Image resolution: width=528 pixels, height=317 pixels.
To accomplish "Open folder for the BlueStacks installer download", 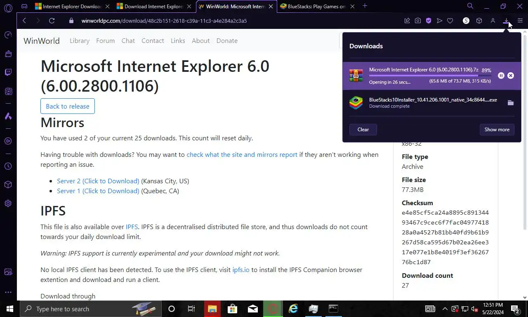I will point(511,103).
